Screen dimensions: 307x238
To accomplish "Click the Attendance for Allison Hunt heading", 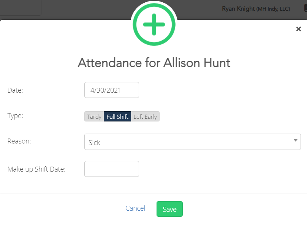I will click(154, 63).
